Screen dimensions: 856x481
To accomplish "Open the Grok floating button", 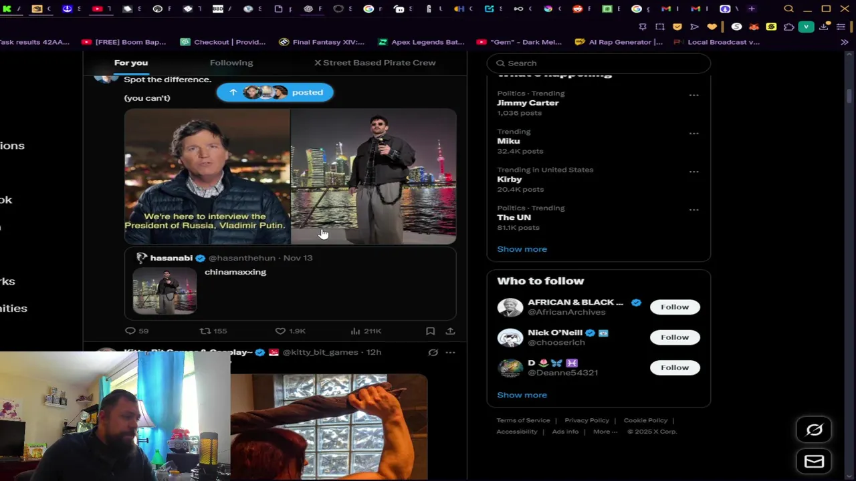I will (814, 430).
